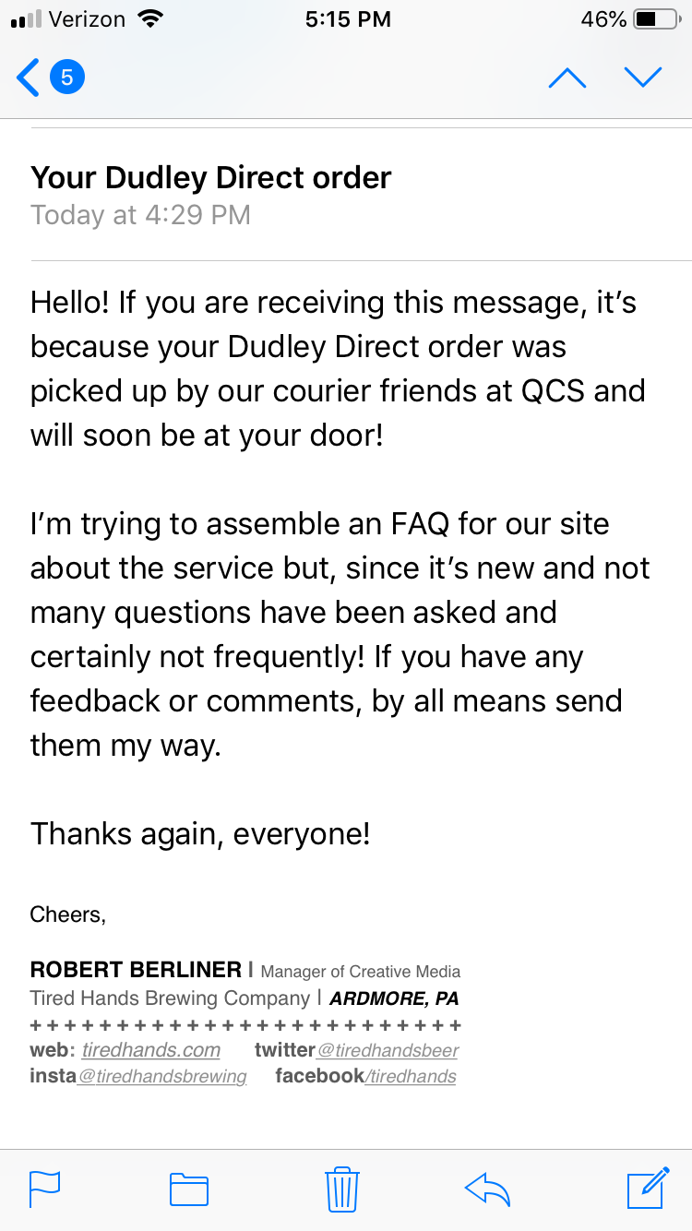Screen dimensions: 692x1231
Task: Tap the ROBERT BERLINER signature name
Action: click(137, 969)
